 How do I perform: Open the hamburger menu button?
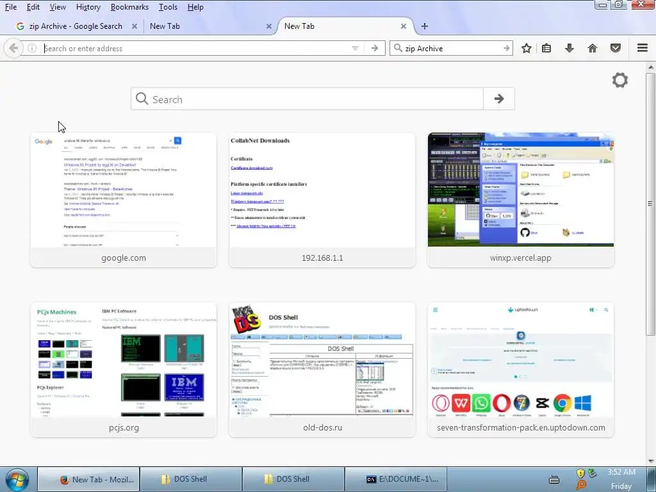pos(643,48)
